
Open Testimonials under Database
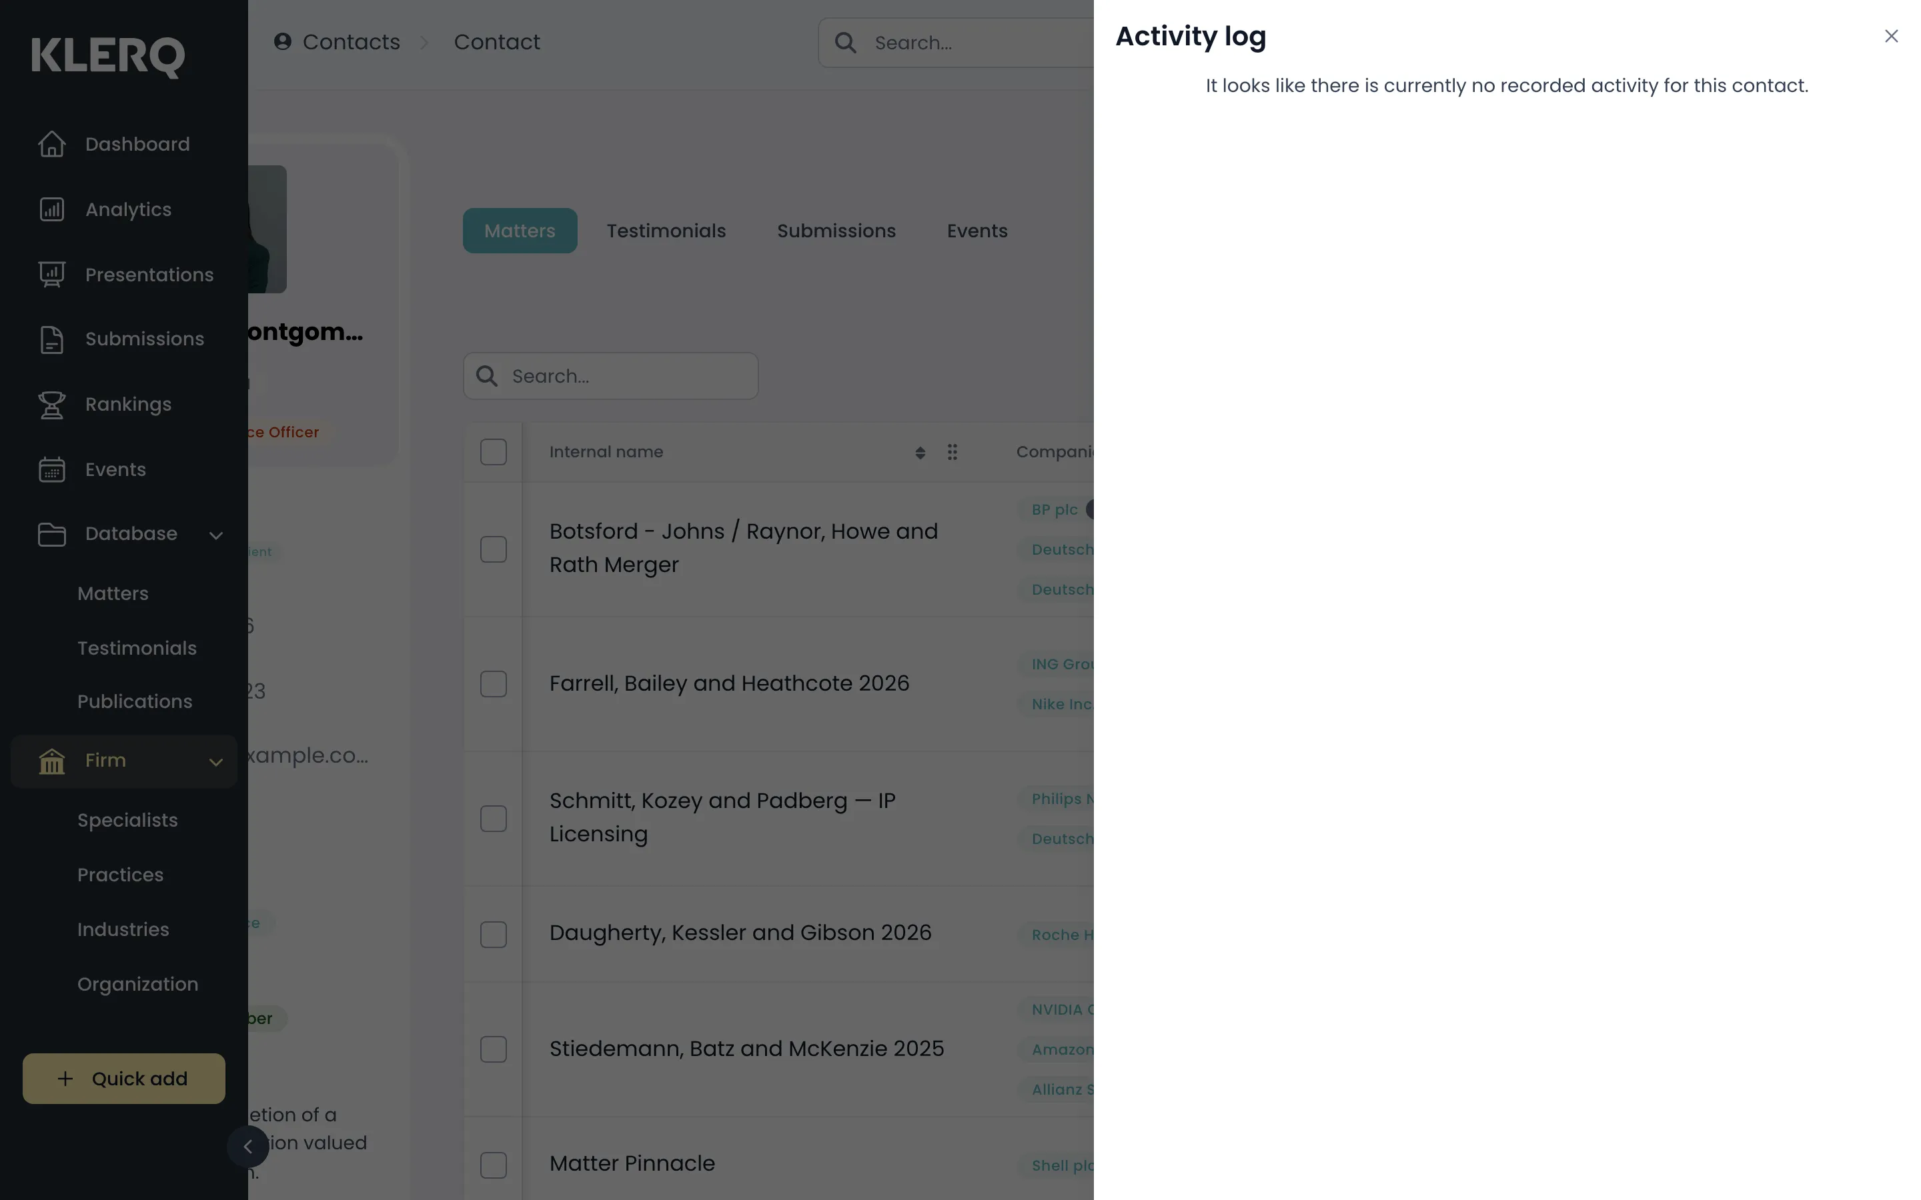pos(137,649)
